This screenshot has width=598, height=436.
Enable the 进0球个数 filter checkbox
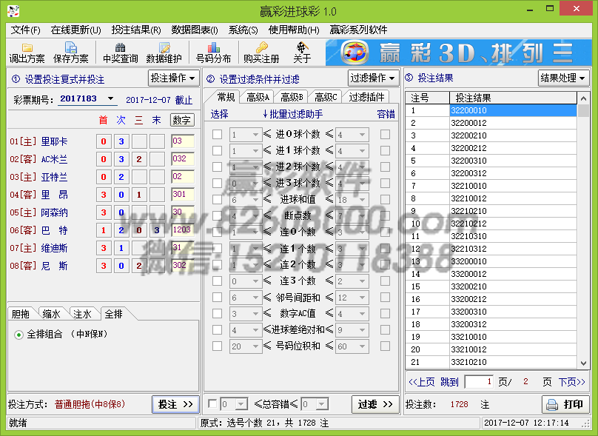click(x=217, y=134)
